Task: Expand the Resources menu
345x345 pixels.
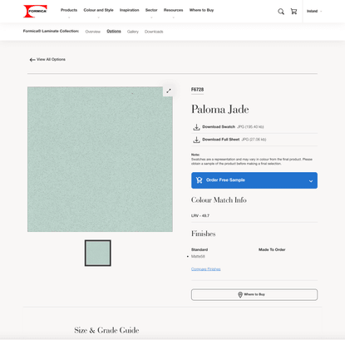Action: [x=173, y=10]
